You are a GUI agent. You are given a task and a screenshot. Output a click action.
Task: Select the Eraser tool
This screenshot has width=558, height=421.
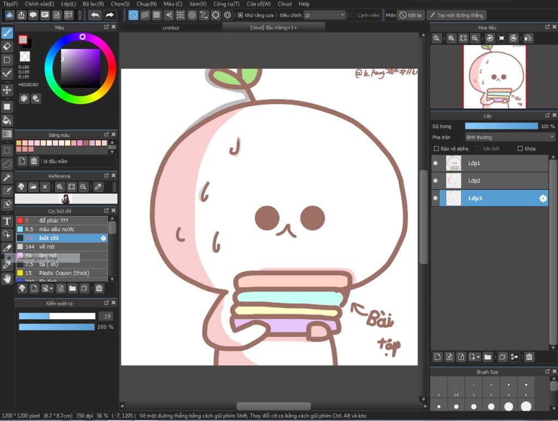7,46
